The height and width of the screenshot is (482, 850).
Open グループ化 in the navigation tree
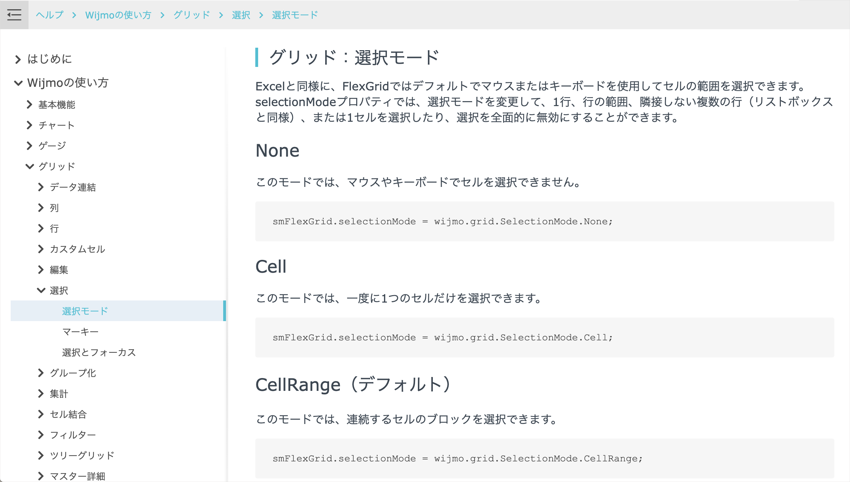tap(73, 373)
